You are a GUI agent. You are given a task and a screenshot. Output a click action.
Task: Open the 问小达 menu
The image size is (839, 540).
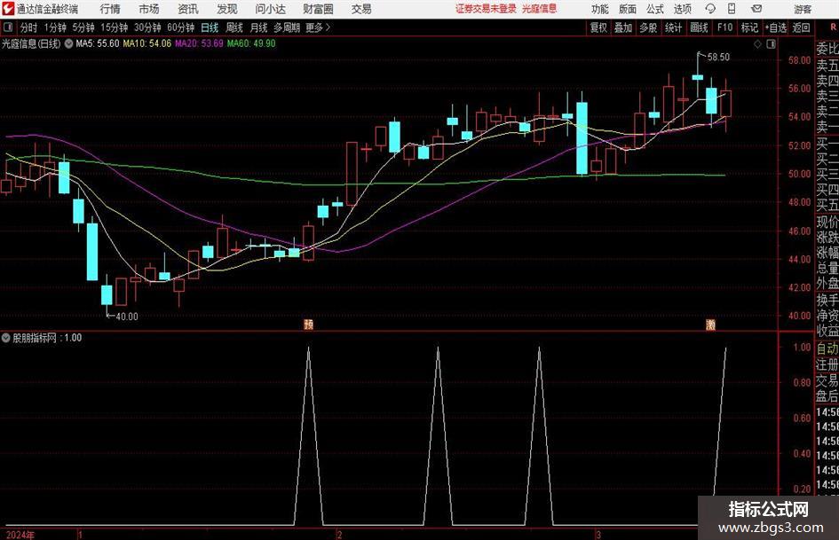point(270,9)
